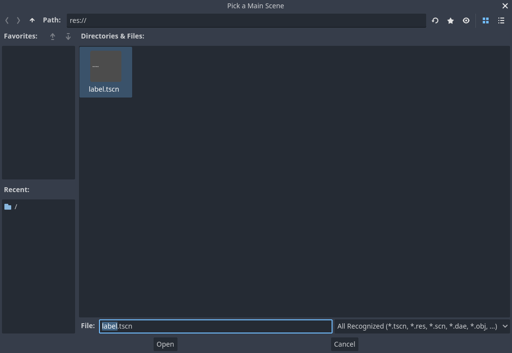The image size is (512, 353).
Task: Cancel the main scene selection
Action: (344, 344)
